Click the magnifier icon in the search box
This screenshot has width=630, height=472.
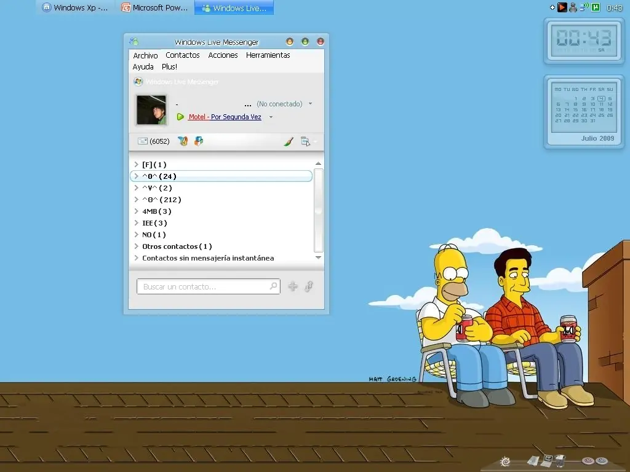coord(273,286)
